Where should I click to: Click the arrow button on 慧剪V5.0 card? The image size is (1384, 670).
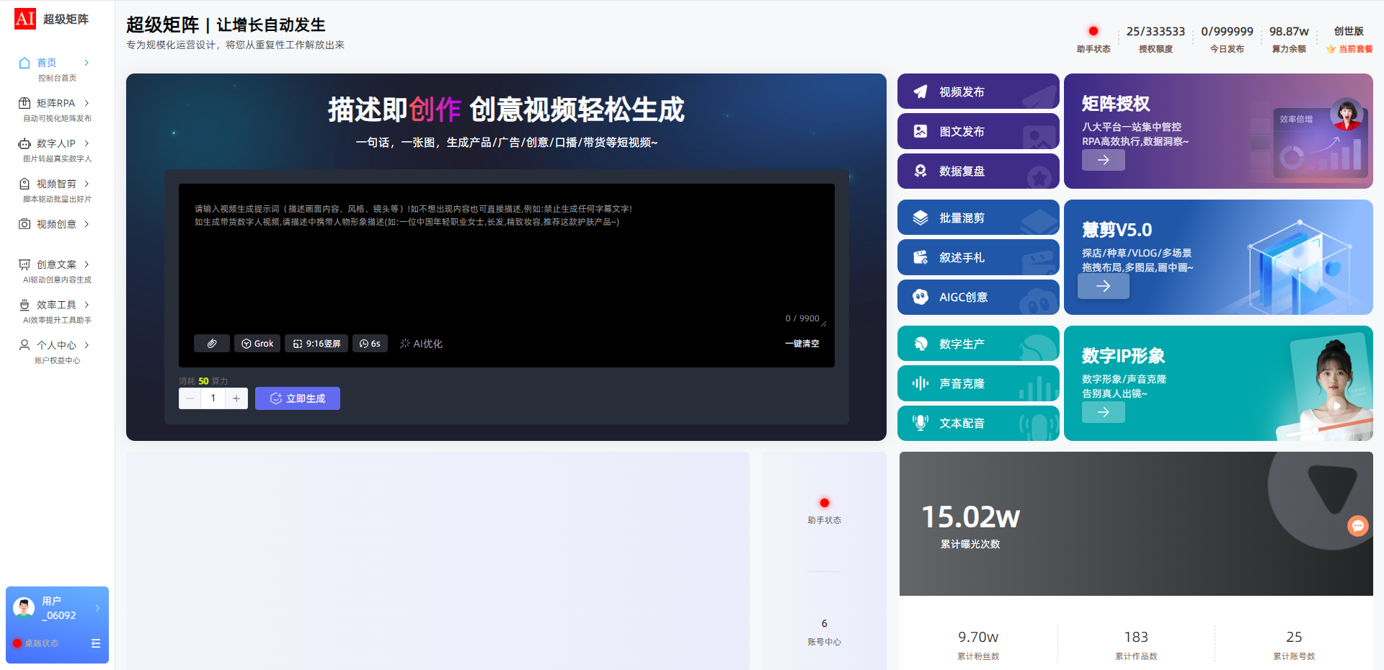pos(1104,286)
